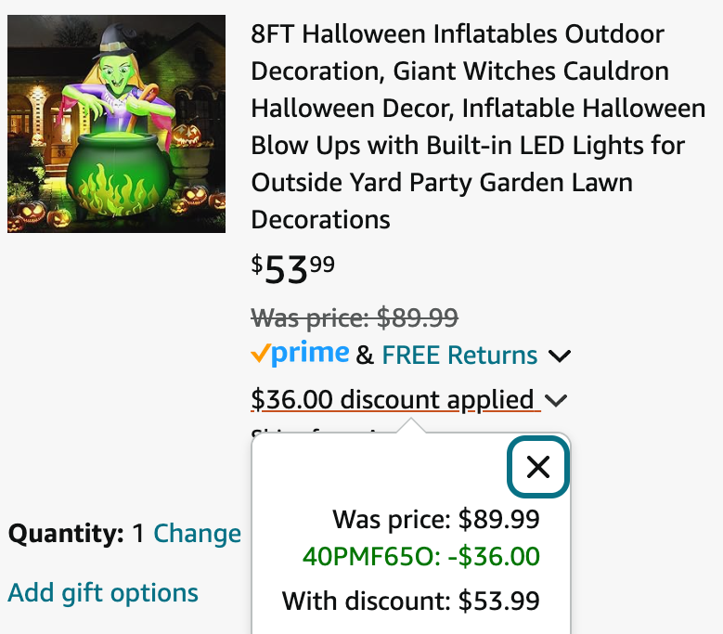This screenshot has width=723, height=634.
Task: Click the struck-through Was price $89.99
Action: coord(355,317)
